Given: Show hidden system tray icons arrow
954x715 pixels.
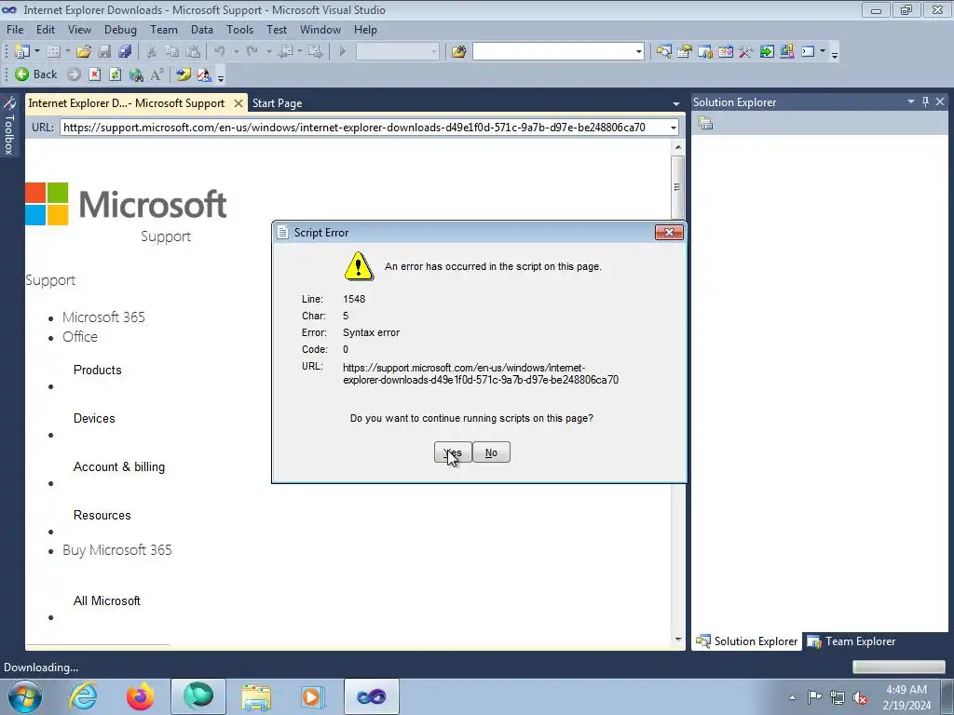Looking at the screenshot, I should [792, 697].
